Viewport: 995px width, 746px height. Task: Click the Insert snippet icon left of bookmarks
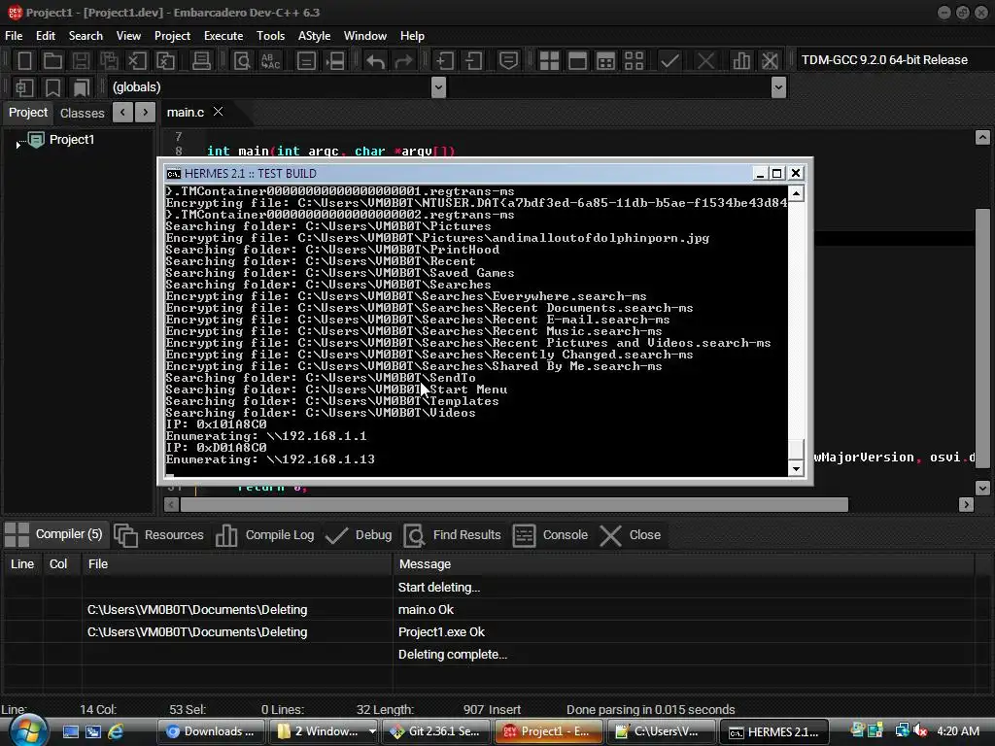pyautogui.click(x=24, y=87)
